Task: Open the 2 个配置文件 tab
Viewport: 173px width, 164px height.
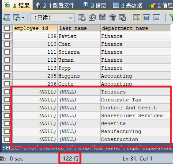Action: coord(56,5)
